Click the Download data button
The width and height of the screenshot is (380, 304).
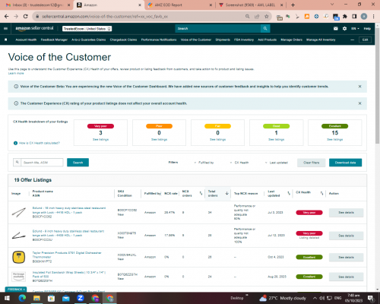pyautogui.click(x=345, y=163)
